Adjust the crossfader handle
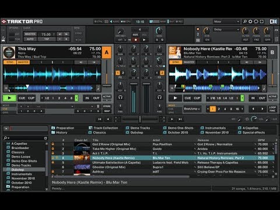Image resolution: width=280 pixels, height=210 pixels. pos(140,119)
